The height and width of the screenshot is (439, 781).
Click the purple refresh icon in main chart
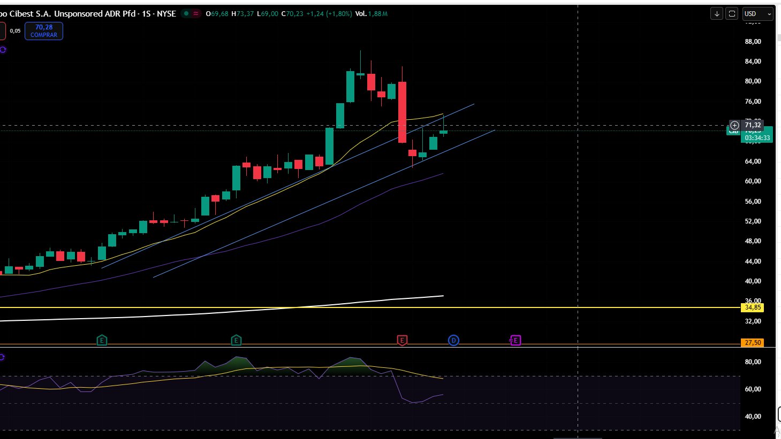(x=3, y=50)
